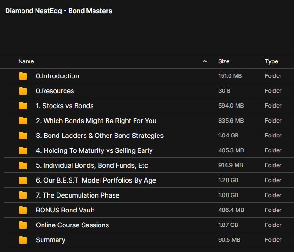Click the folder icon for Bond Ladders row
This screenshot has height=252, width=294.
23,136
